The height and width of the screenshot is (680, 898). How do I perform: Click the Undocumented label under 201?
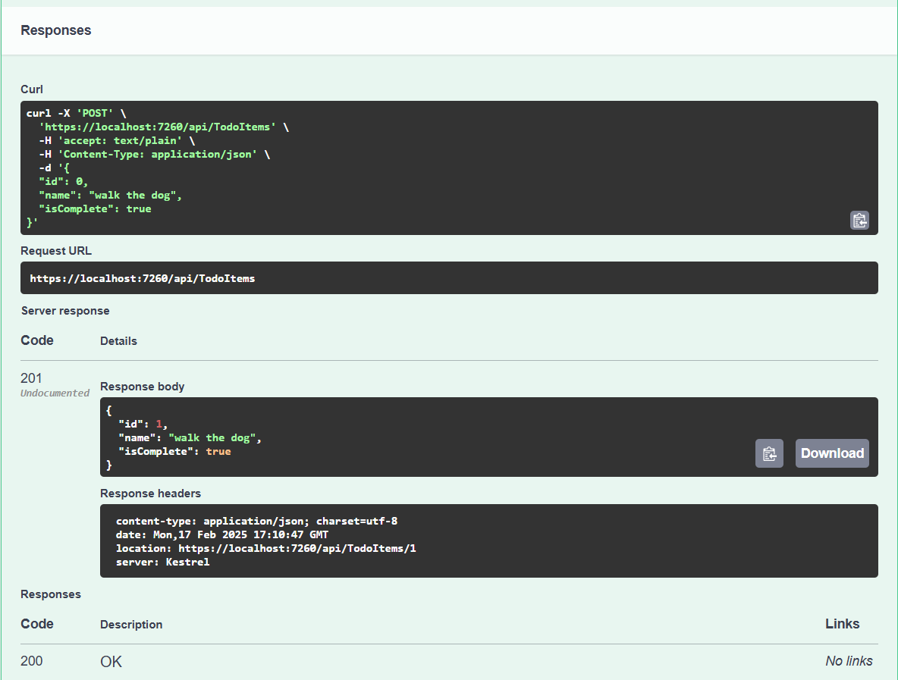(55, 393)
